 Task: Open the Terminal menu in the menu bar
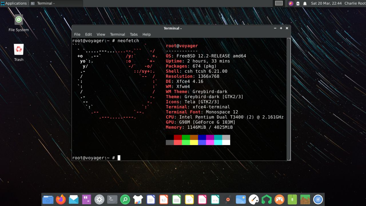pyautogui.click(x=118, y=34)
